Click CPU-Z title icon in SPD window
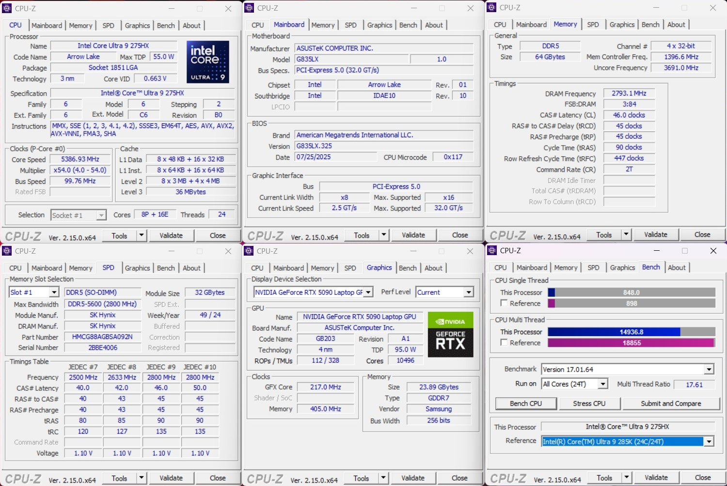Viewport: 727px width, 486px height. [x=7, y=251]
